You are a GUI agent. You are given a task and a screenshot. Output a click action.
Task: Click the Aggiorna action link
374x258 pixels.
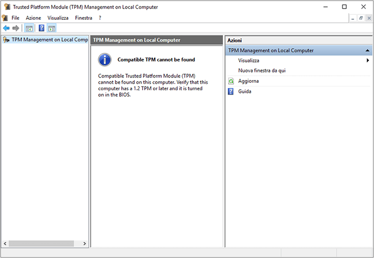click(x=248, y=81)
